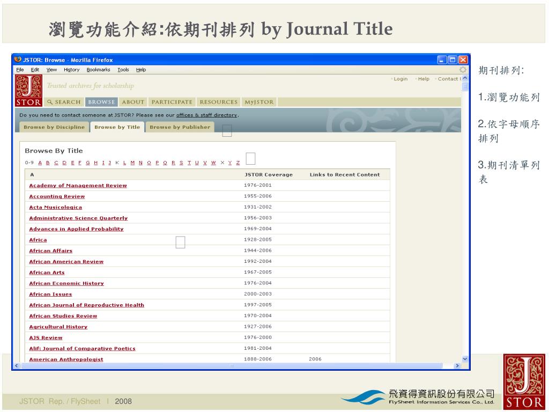Open the Edit menu
This screenshot has height=412, width=549.
[35, 70]
